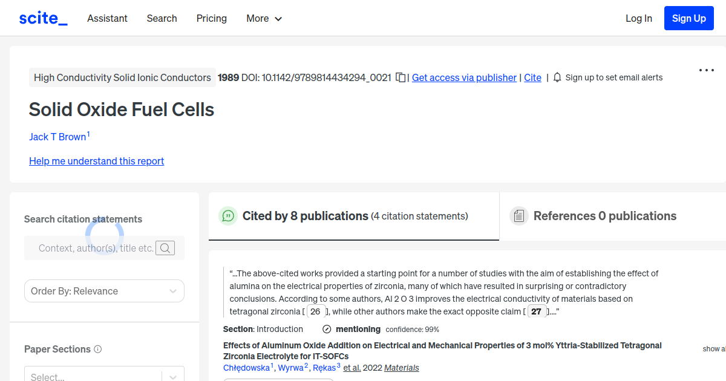Screen dimensions: 726x381
Task: Click the bell icon for email alerts
Action: coord(557,77)
